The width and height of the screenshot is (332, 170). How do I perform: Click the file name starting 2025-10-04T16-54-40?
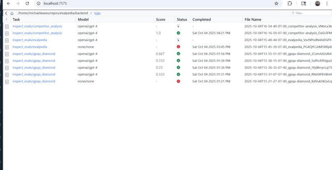pos(288,26)
